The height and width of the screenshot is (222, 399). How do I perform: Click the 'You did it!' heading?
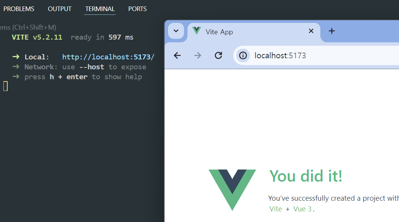[x=305, y=176]
